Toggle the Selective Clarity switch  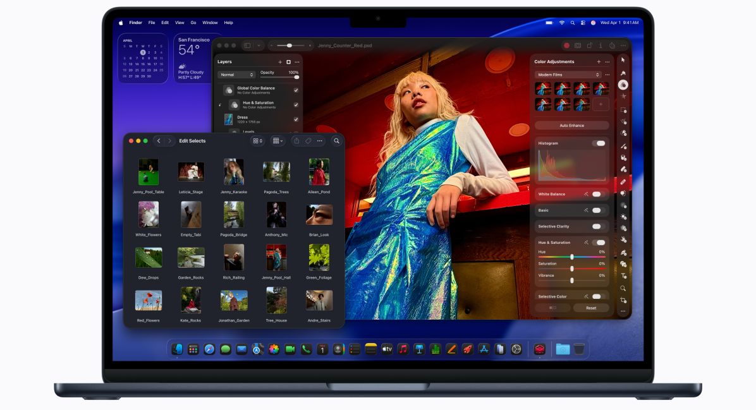596,226
